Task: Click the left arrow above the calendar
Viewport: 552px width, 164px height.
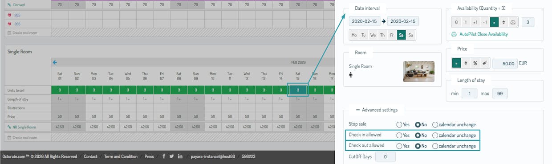Action: point(55,63)
